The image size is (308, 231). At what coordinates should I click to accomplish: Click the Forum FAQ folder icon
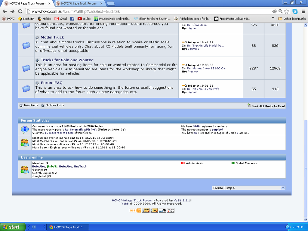point(26,89)
